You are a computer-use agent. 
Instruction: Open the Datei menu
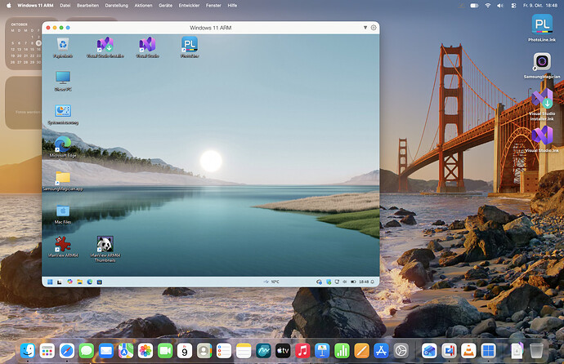coord(65,6)
